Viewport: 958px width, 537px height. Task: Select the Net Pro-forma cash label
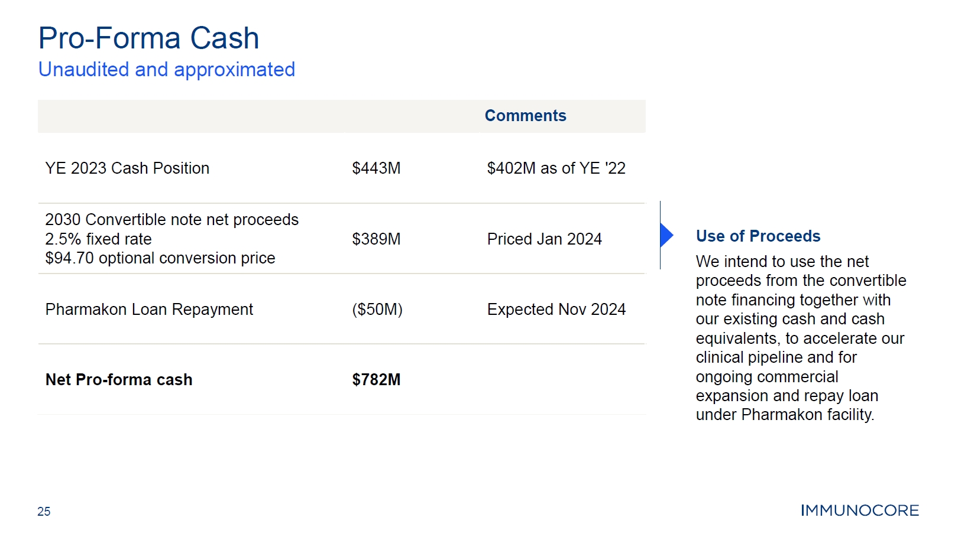coord(119,380)
